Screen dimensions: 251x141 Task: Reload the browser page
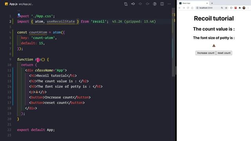point(188,8)
